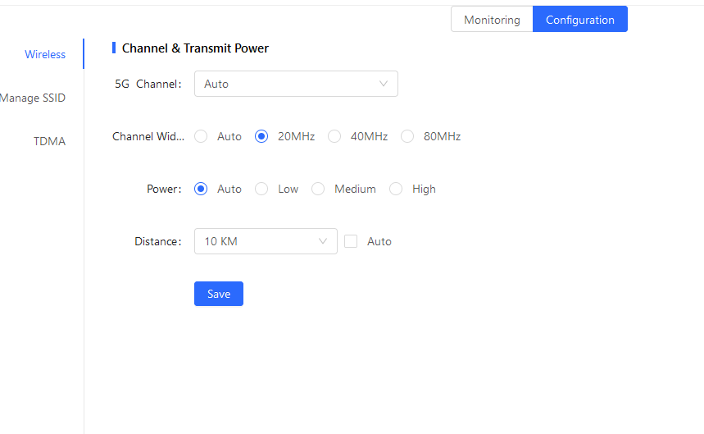Select 20MHz channel width

point(261,136)
